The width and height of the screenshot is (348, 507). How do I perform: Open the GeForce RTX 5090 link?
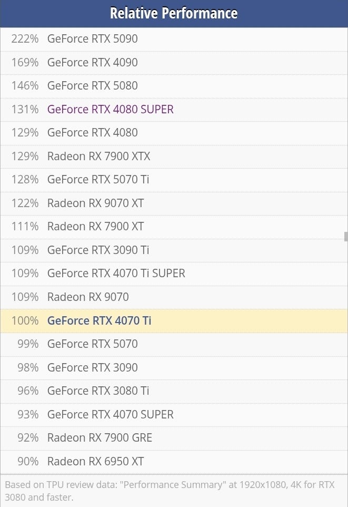pos(93,39)
